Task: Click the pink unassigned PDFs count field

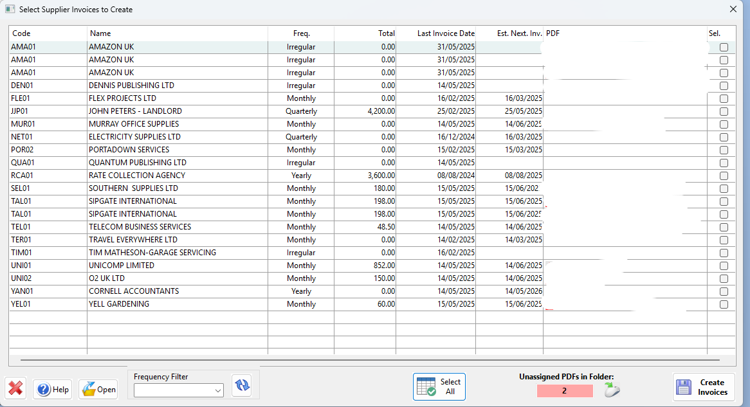Action: 564,390
